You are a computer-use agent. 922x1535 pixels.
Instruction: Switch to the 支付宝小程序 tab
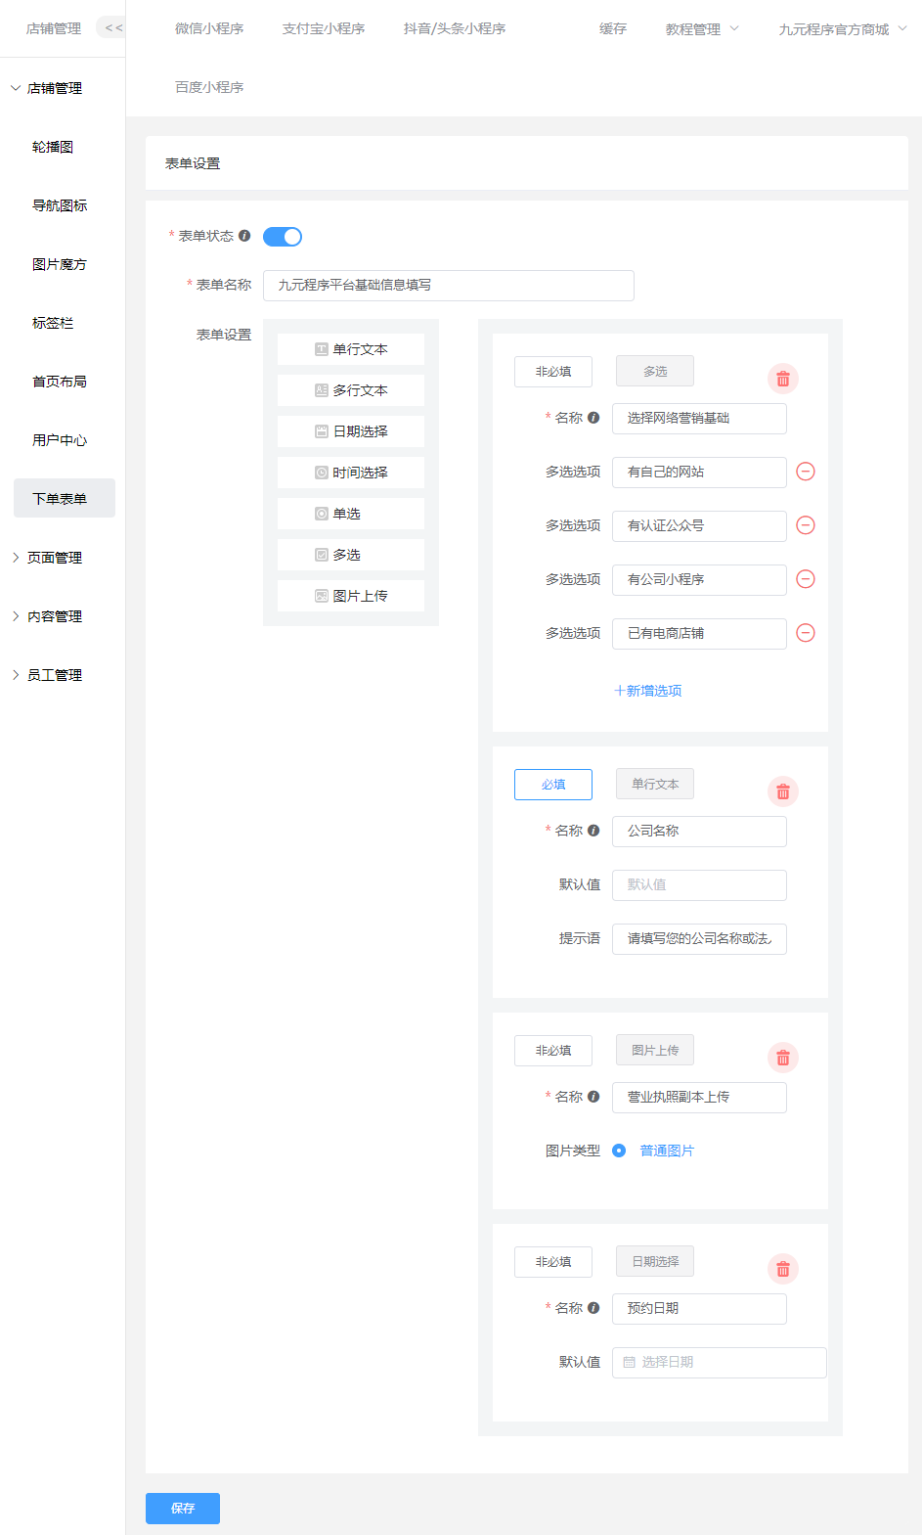(323, 29)
